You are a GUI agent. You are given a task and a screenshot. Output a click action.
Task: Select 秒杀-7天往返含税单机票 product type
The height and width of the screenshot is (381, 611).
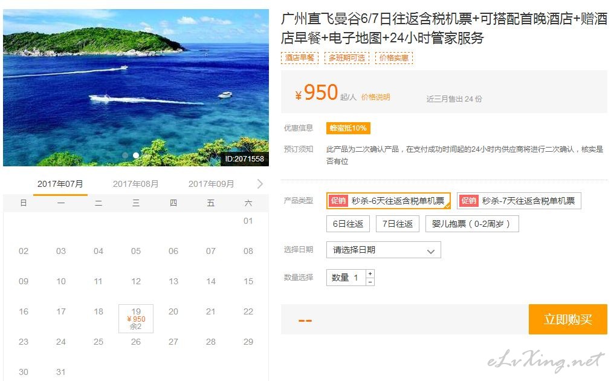click(519, 201)
